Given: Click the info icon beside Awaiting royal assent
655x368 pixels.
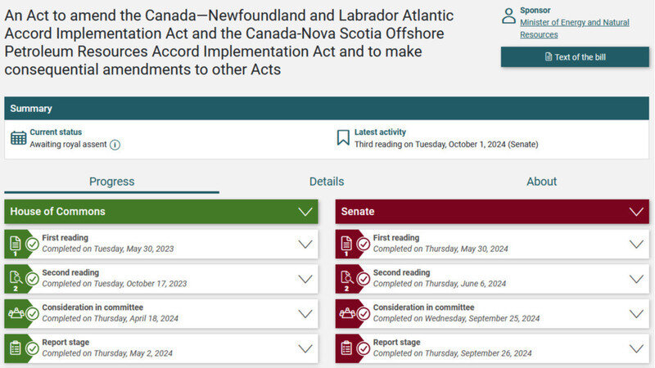Looking at the screenshot, I should pyautogui.click(x=115, y=145).
